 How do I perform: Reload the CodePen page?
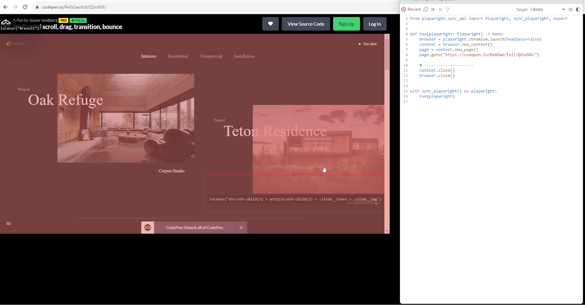click(25, 7)
